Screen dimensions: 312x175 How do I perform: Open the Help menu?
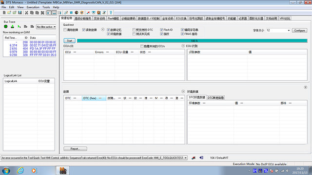56,7
